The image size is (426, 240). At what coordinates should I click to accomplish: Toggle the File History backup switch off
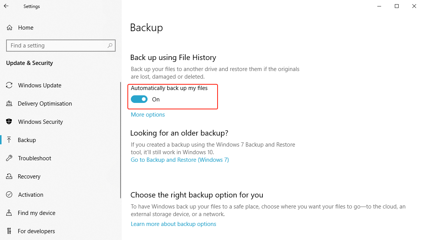139,99
